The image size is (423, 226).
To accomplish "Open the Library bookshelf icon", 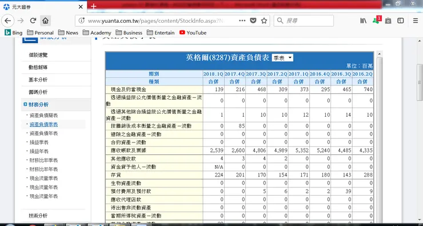I will pos(363,20).
